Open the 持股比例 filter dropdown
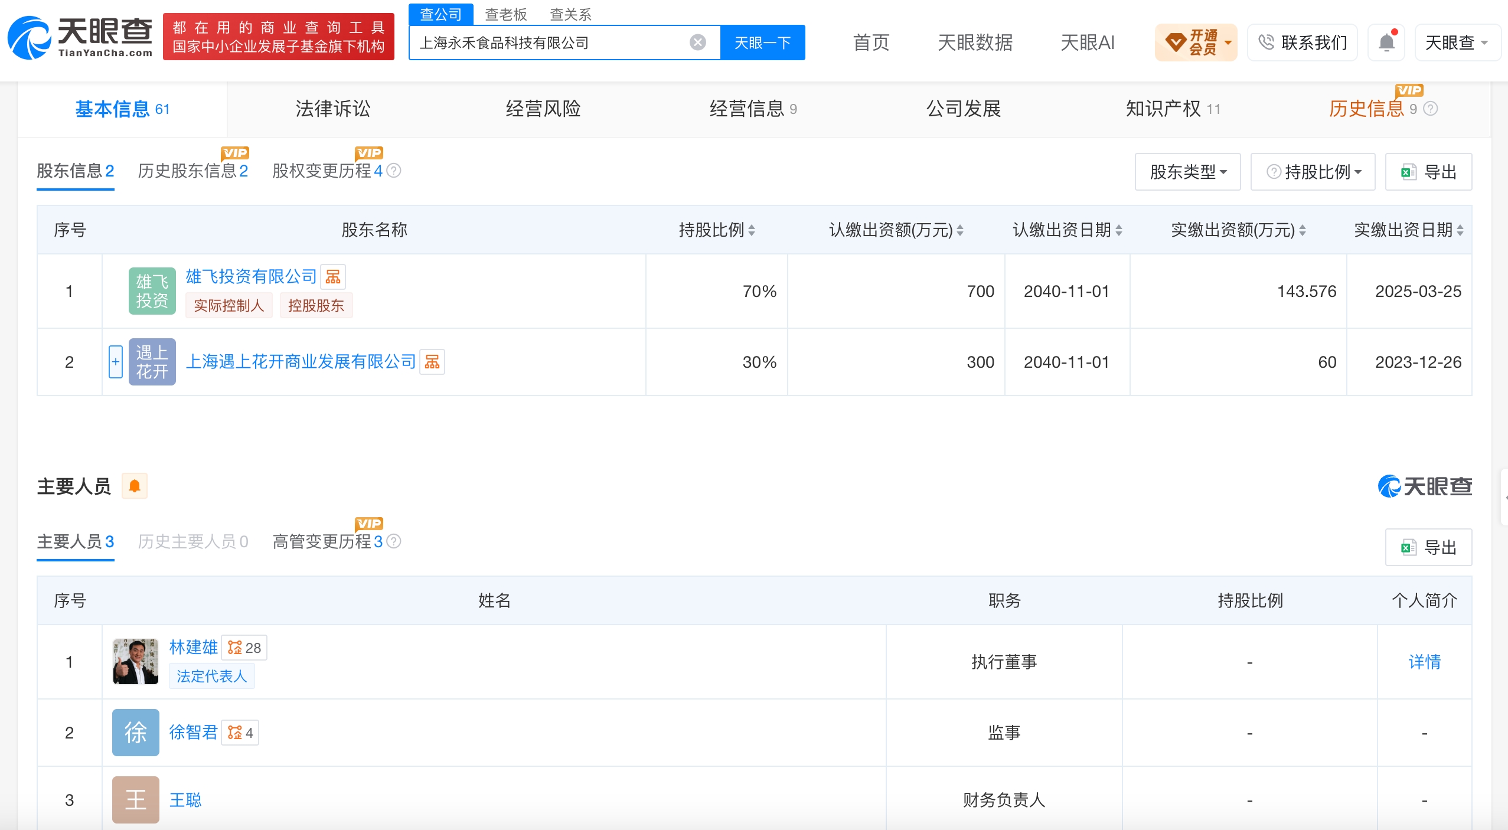 [x=1313, y=172]
